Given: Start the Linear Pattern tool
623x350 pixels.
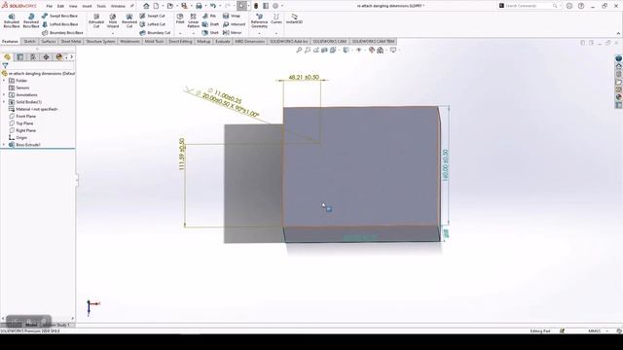Looking at the screenshot, I should point(193,20).
